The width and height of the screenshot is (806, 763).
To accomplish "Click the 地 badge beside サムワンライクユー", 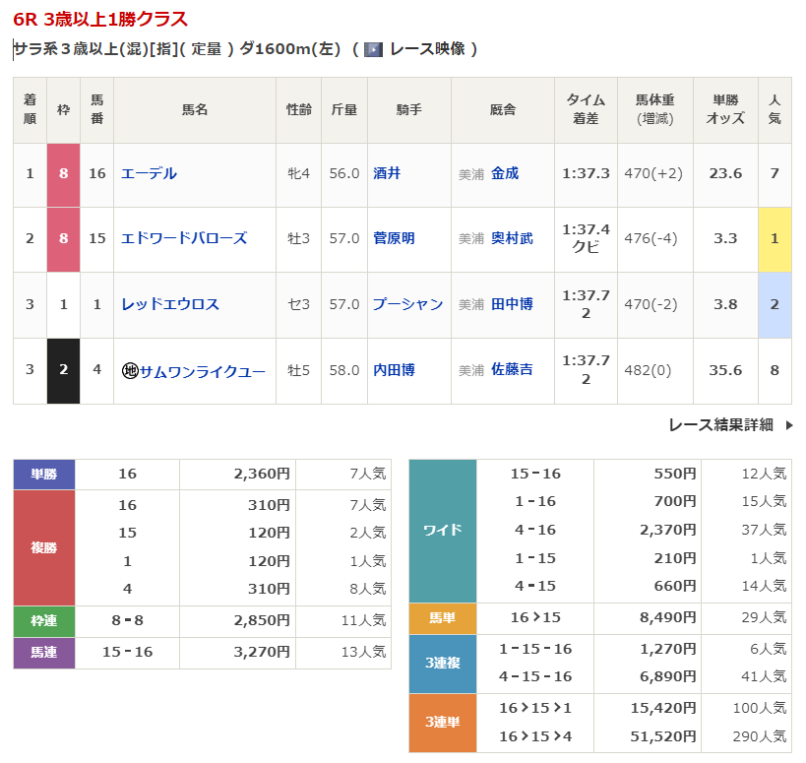I will [x=129, y=371].
